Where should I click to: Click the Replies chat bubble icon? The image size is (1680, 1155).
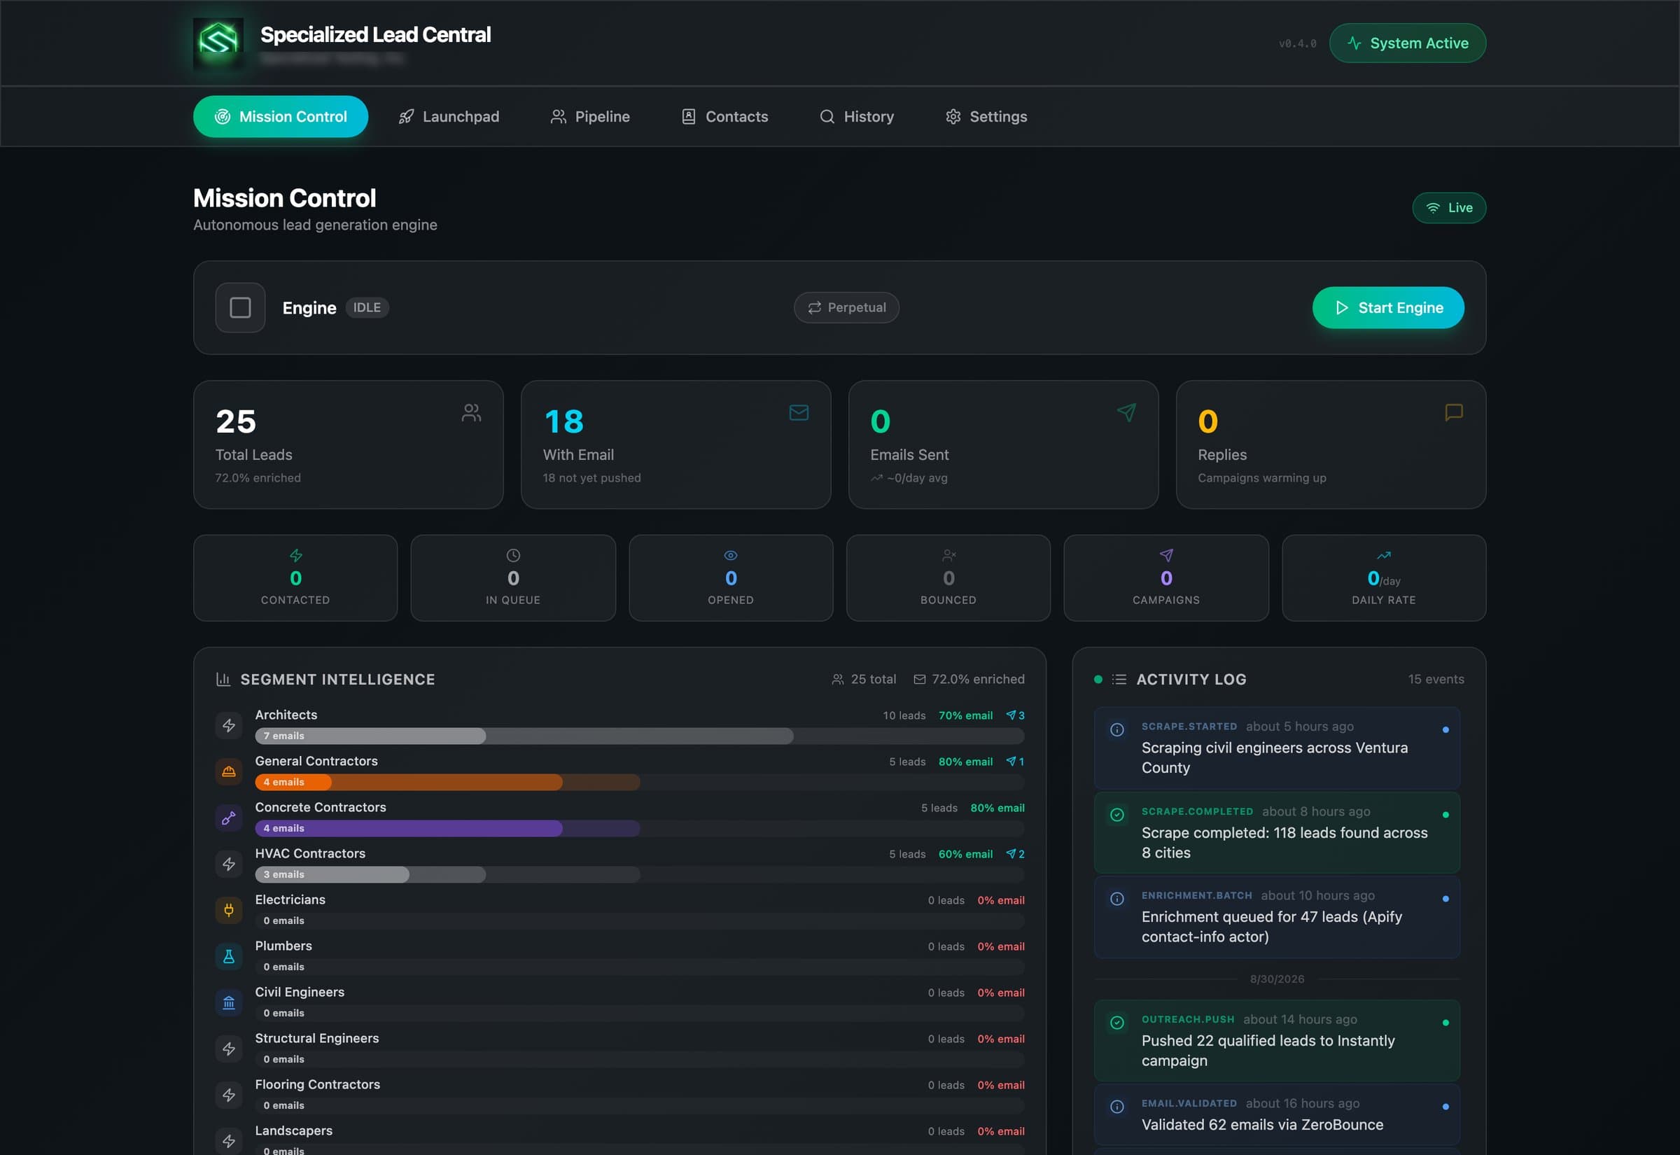tap(1453, 412)
